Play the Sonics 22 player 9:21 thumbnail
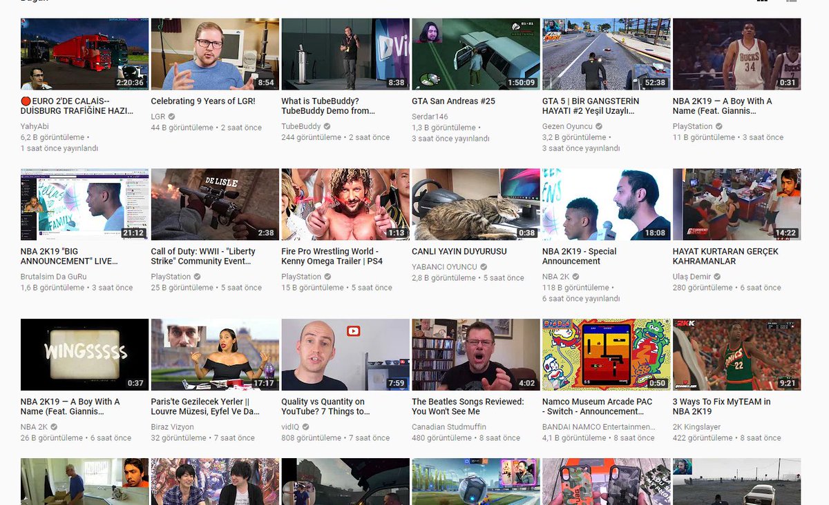The image size is (829, 505). tap(736, 355)
